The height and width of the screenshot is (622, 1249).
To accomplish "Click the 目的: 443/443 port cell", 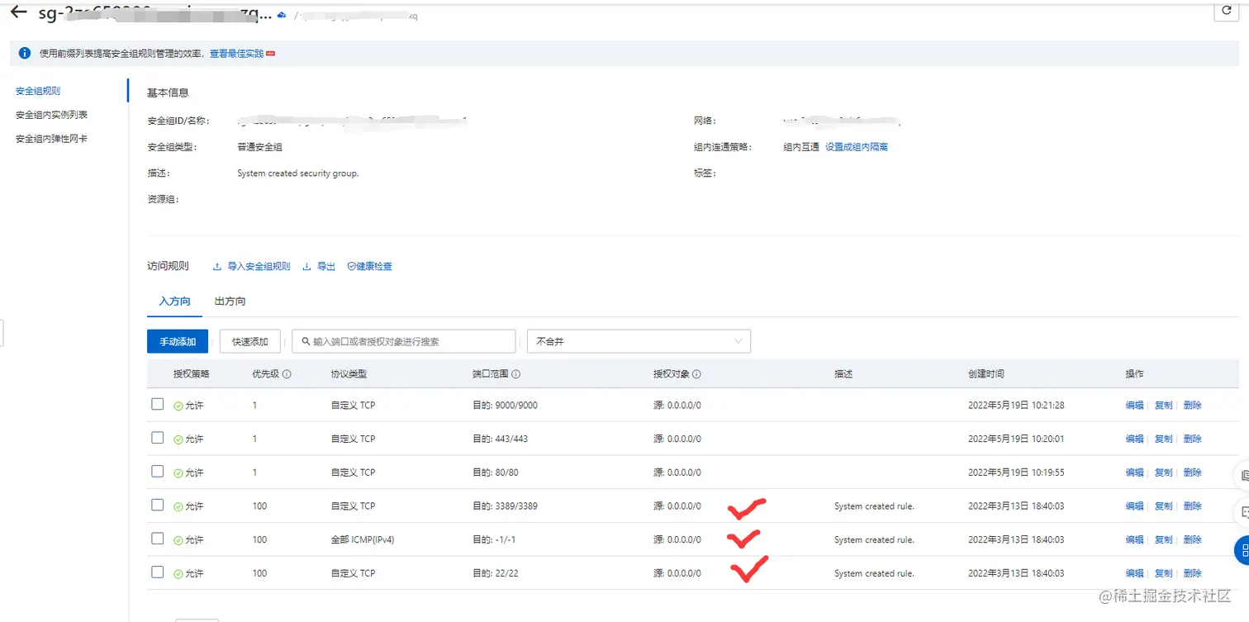I will tap(500, 439).
